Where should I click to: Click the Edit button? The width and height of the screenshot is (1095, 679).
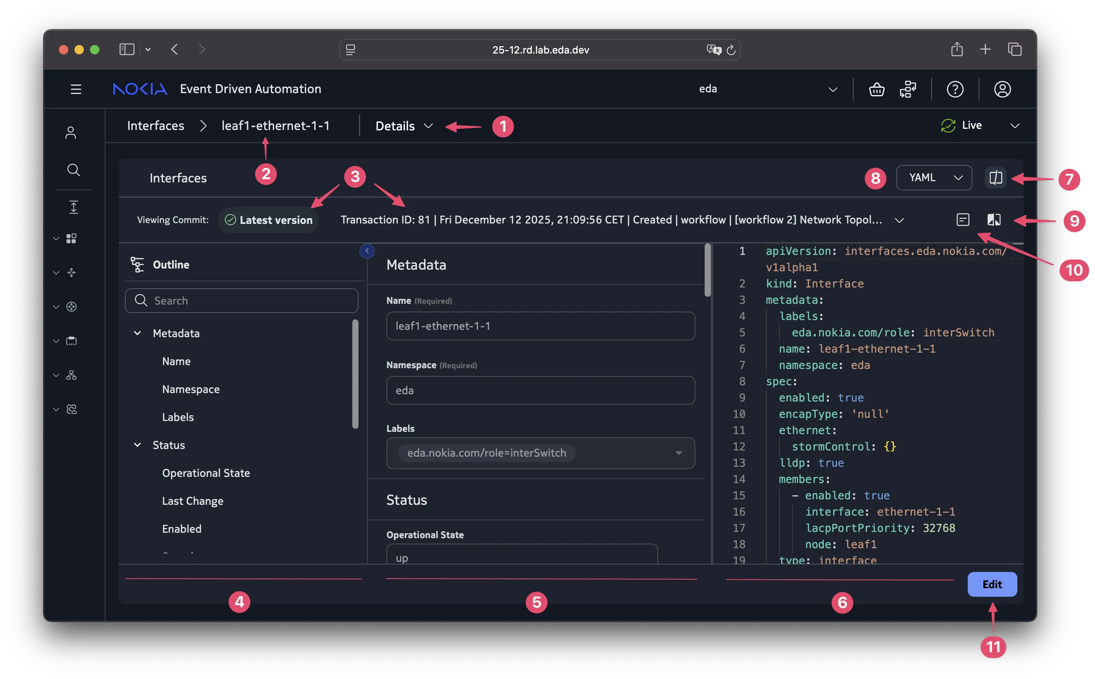click(x=992, y=584)
